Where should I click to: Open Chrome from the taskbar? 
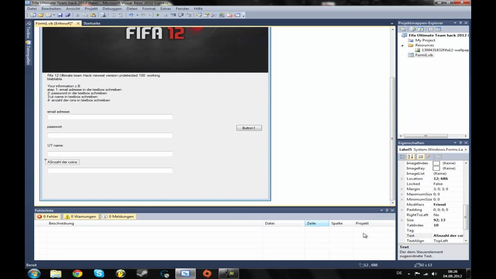(x=77, y=274)
